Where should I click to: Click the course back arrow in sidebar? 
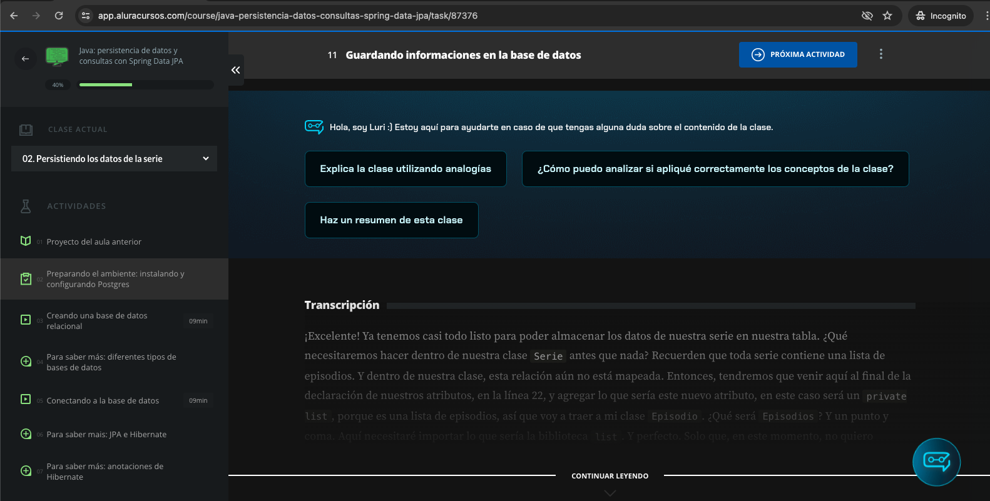(x=26, y=58)
